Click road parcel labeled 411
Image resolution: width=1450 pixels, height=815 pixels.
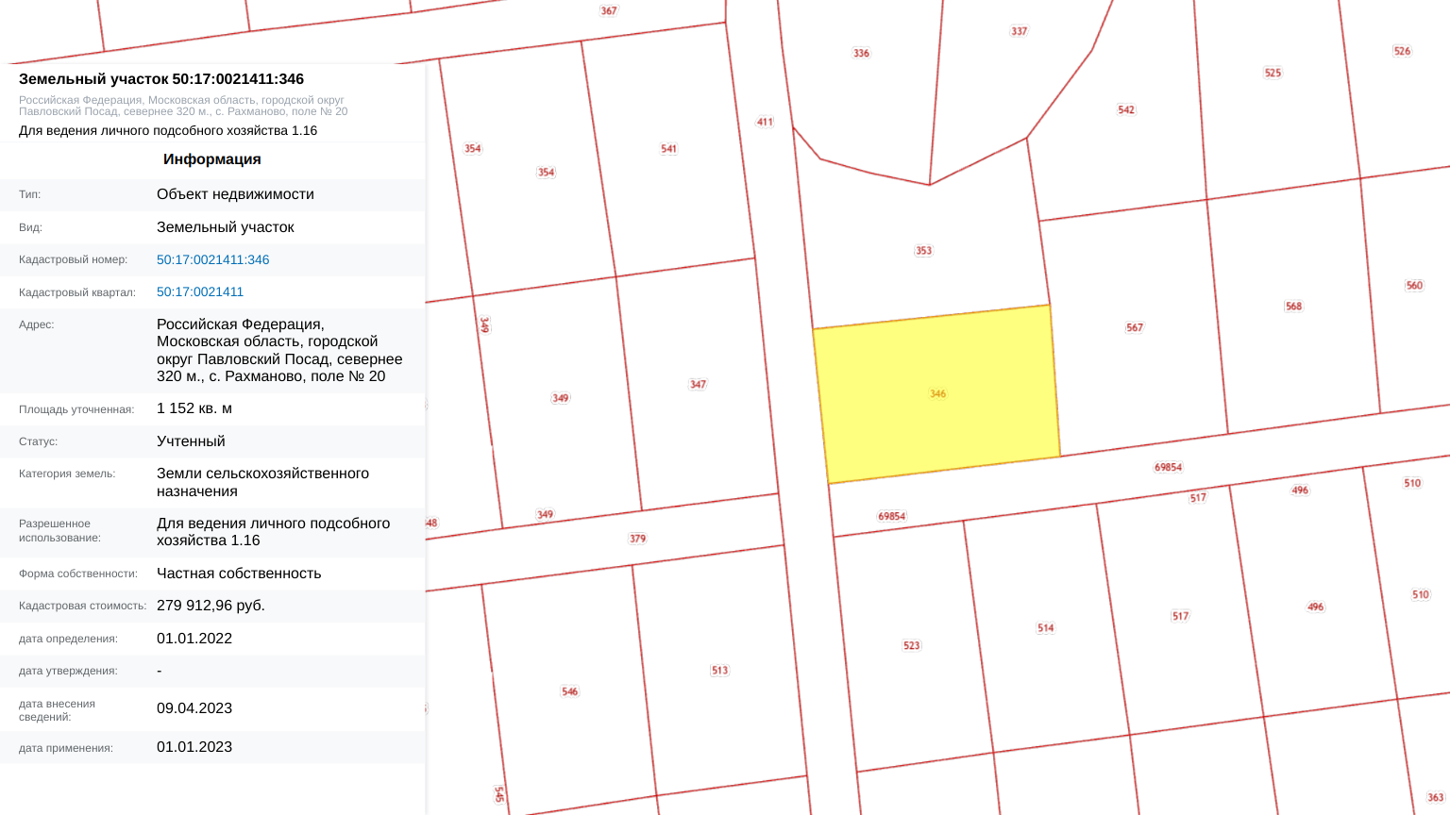coord(765,123)
